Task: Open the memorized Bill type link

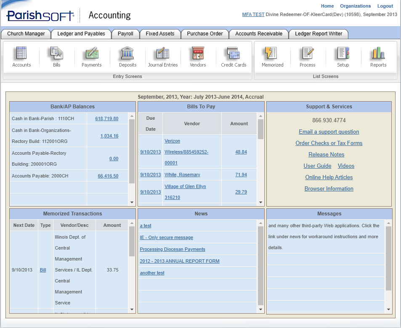Action: coord(43,270)
